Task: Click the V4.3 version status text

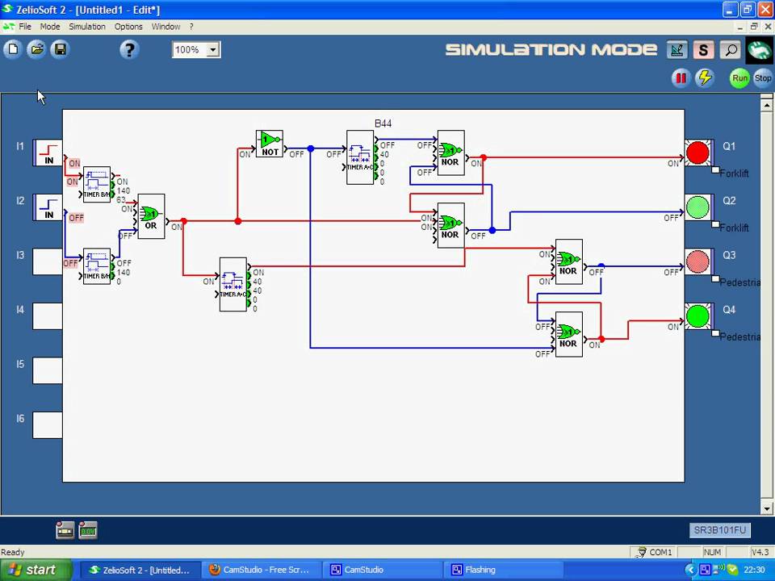Action: 760,552
